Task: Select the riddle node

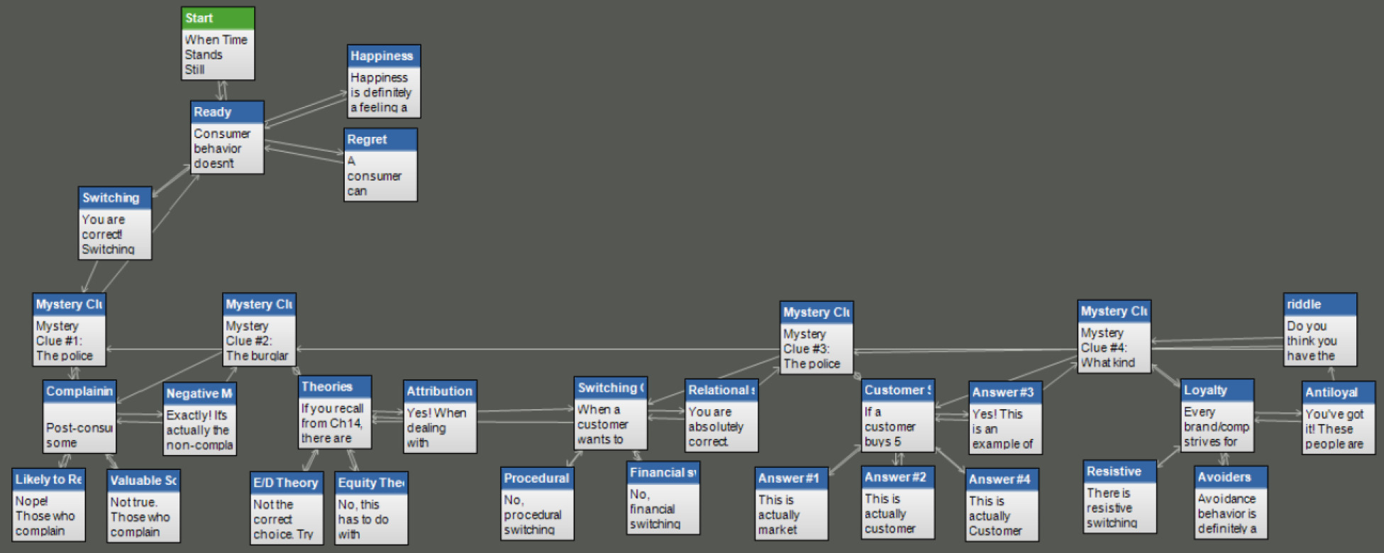Action: [1319, 330]
